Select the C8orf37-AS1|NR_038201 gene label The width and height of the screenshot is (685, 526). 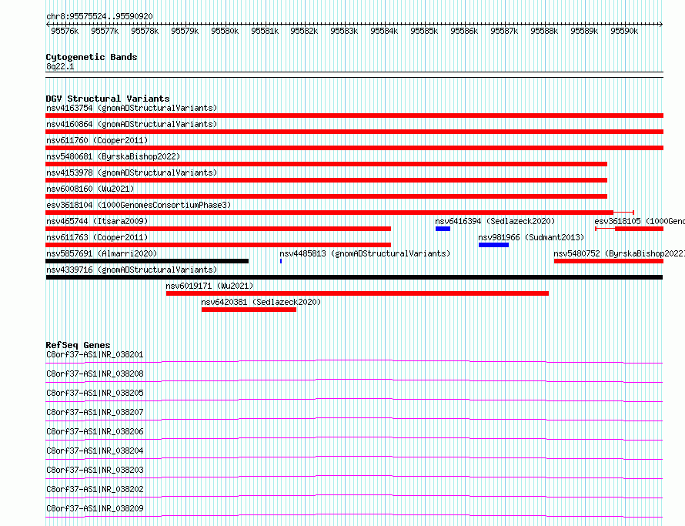tap(95, 354)
